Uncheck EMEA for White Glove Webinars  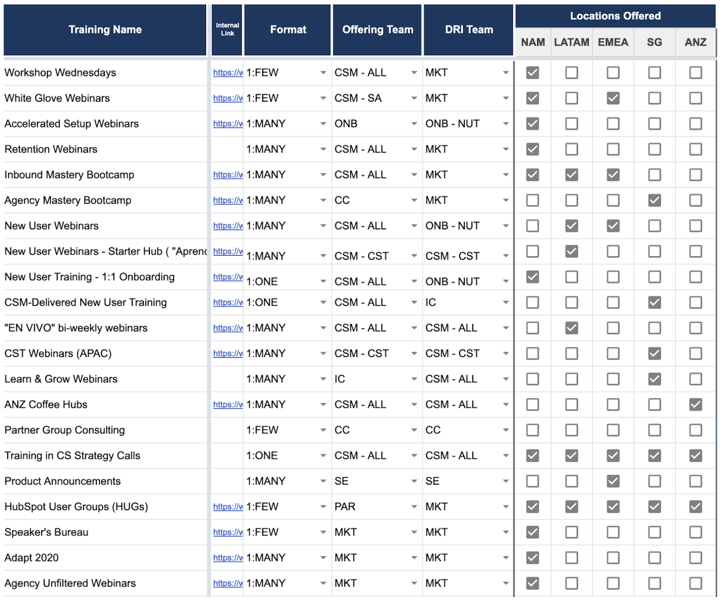pos(613,98)
